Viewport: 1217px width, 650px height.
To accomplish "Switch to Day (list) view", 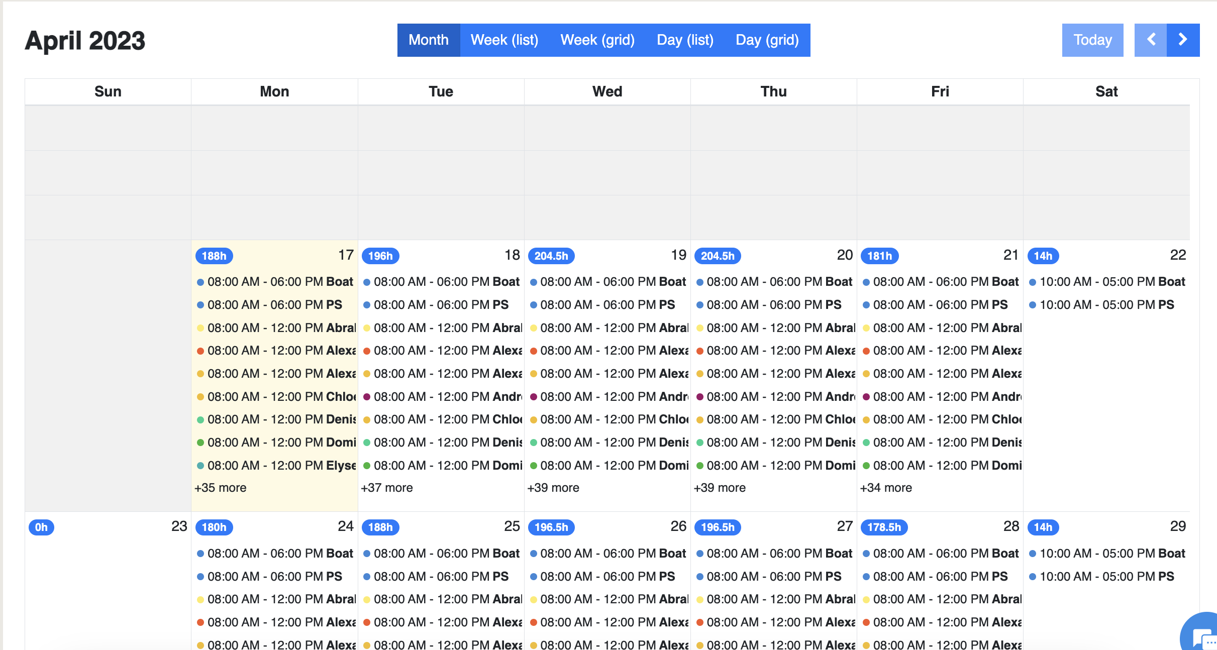I will tap(685, 40).
